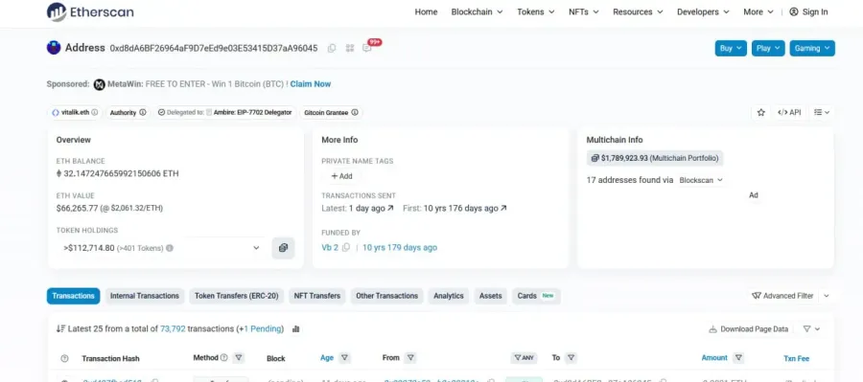863x382 pixels.
Task: Click Sign In
Action: tap(808, 11)
